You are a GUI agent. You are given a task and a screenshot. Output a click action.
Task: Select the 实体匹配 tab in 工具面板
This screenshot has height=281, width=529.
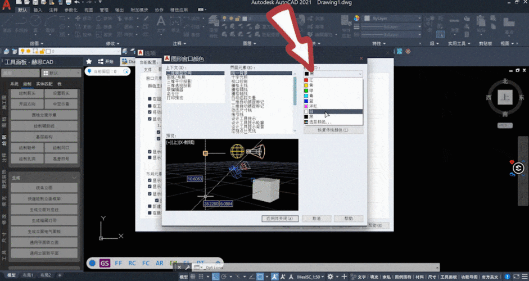pos(44,84)
